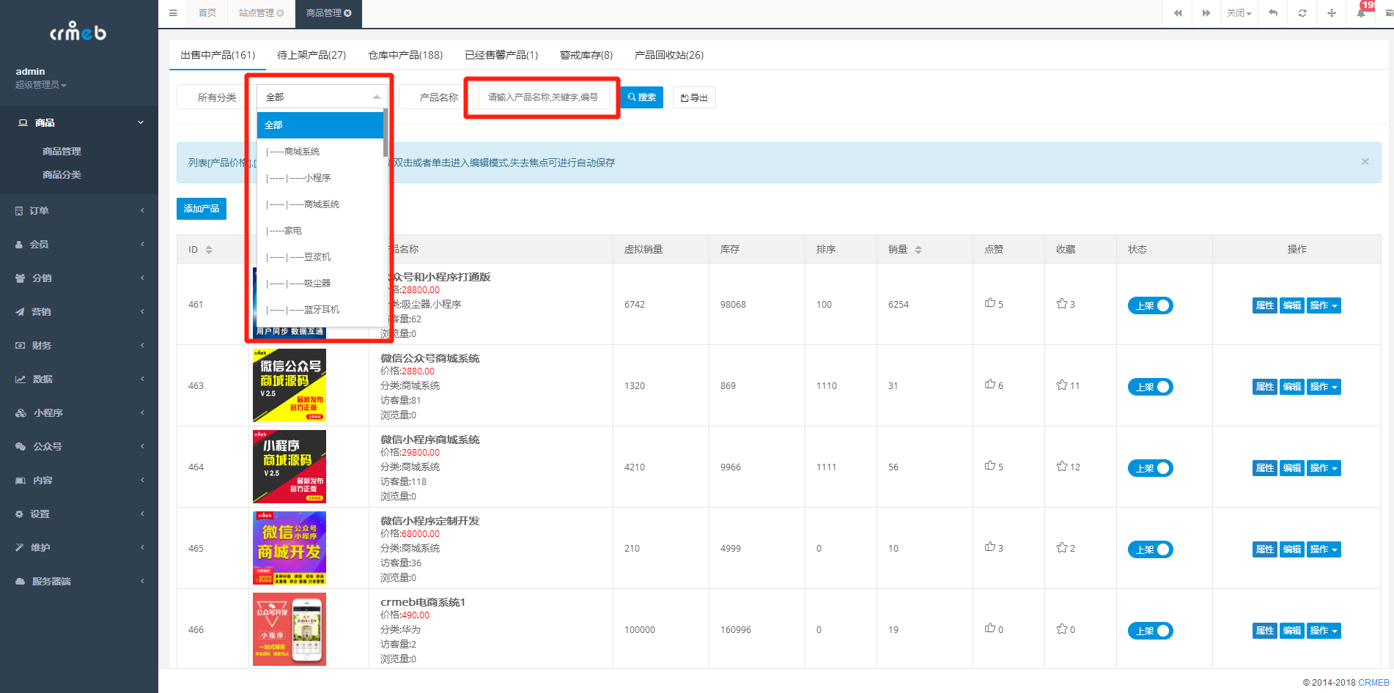Click the 导出 export button
This screenshot has width=1394, height=693.
tap(694, 97)
